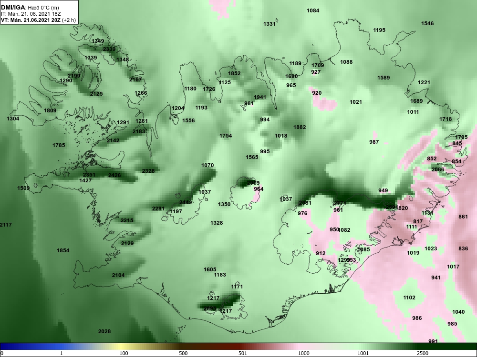477x357 pixels.
Task: Click the map value 1565
Action: coord(252,157)
